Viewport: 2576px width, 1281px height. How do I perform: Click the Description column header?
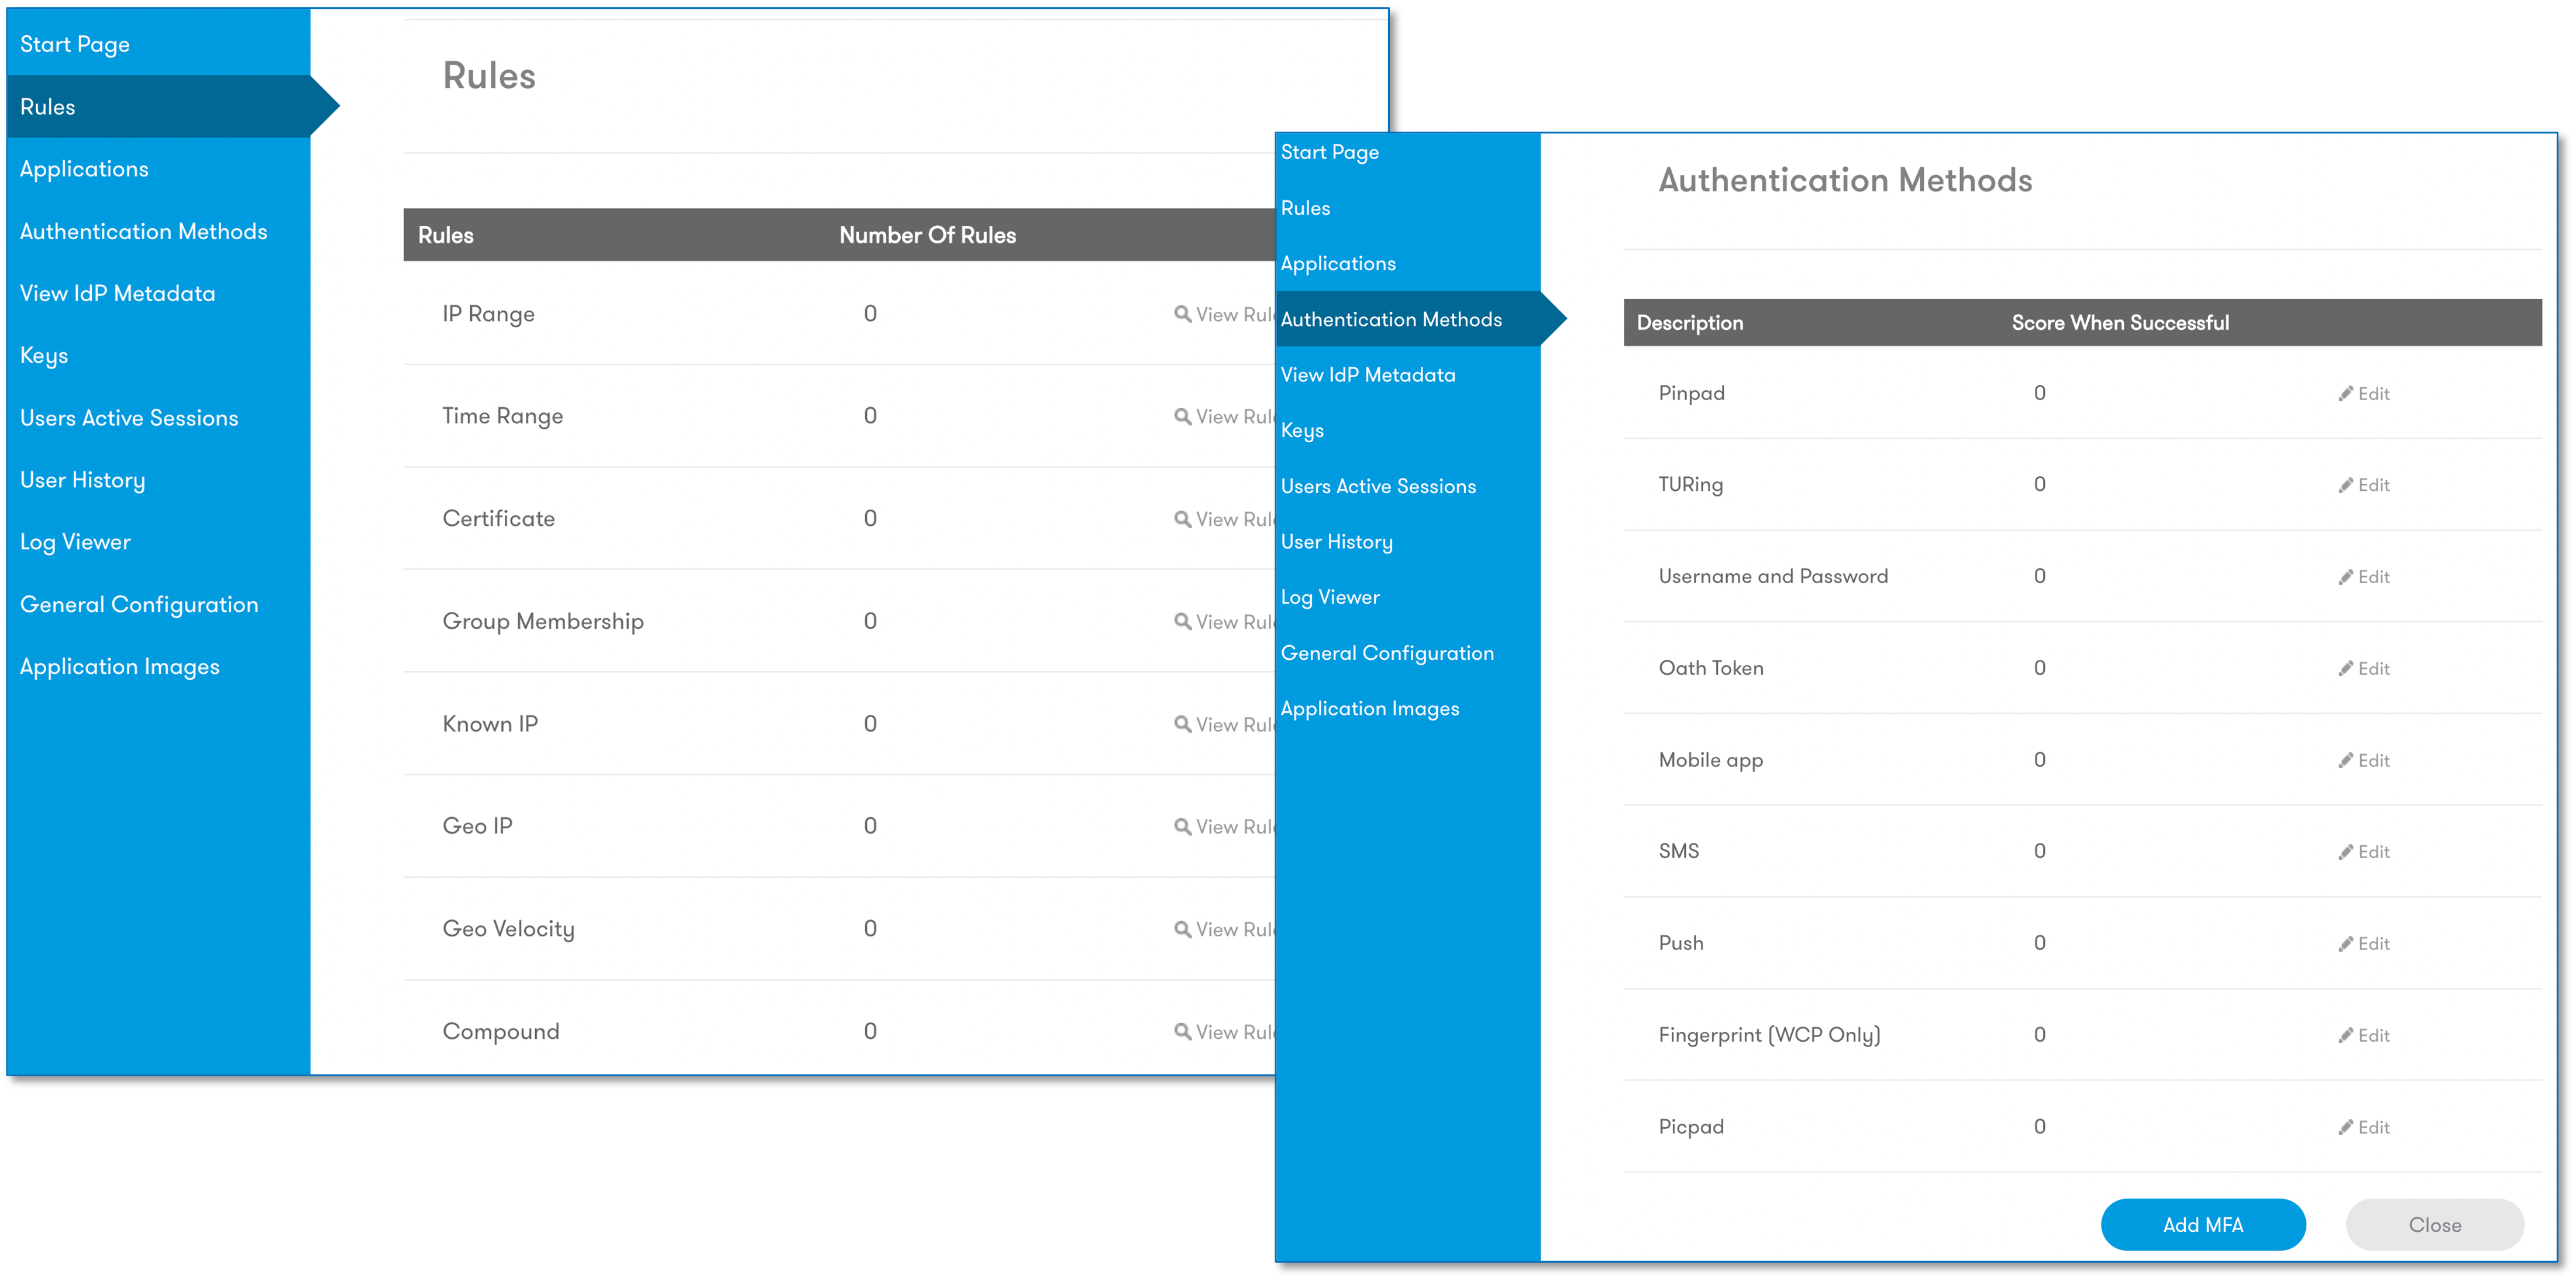[1689, 323]
